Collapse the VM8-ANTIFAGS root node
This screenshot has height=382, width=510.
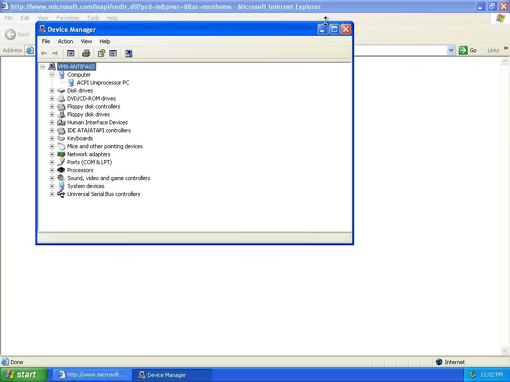[43, 67]
